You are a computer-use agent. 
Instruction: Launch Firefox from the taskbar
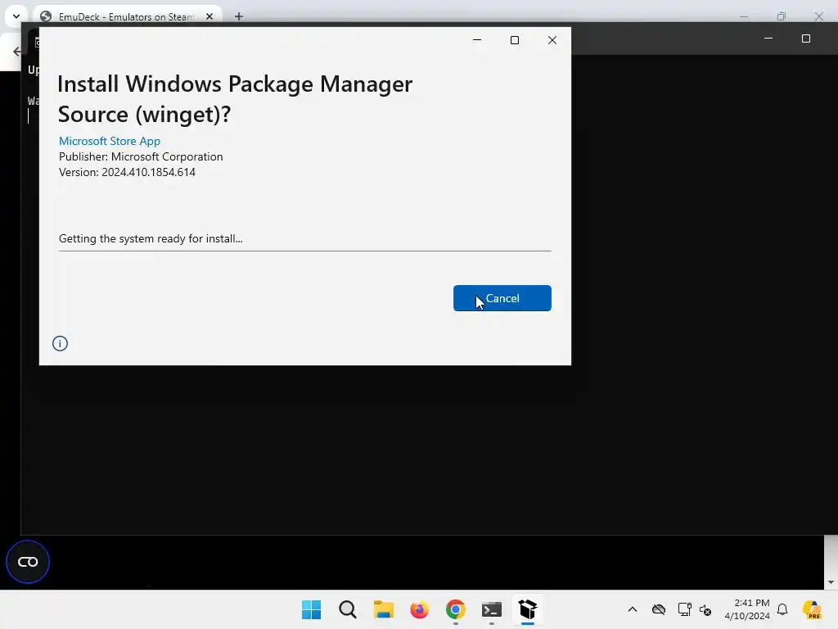[420, 609]
